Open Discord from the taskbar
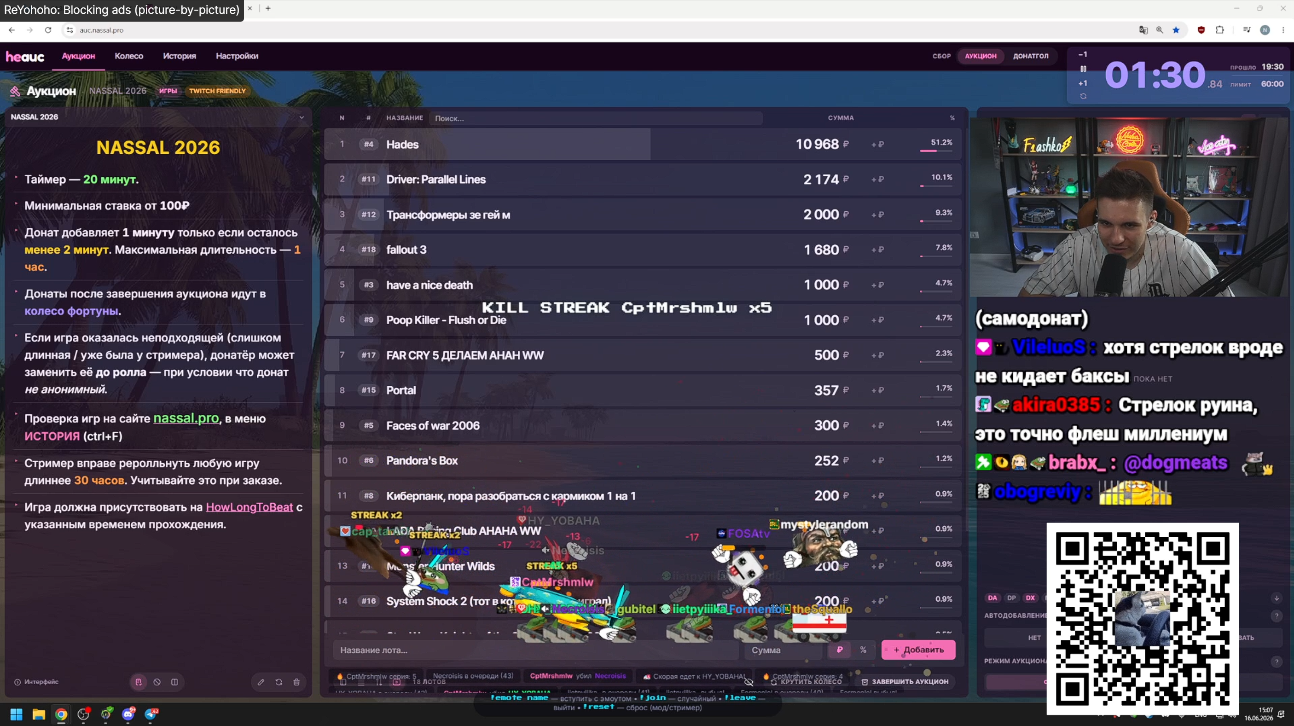The image size is (1294, 726). [128, 714]
